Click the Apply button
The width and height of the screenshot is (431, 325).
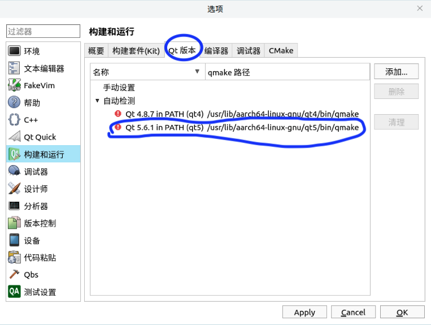(304, 312)
